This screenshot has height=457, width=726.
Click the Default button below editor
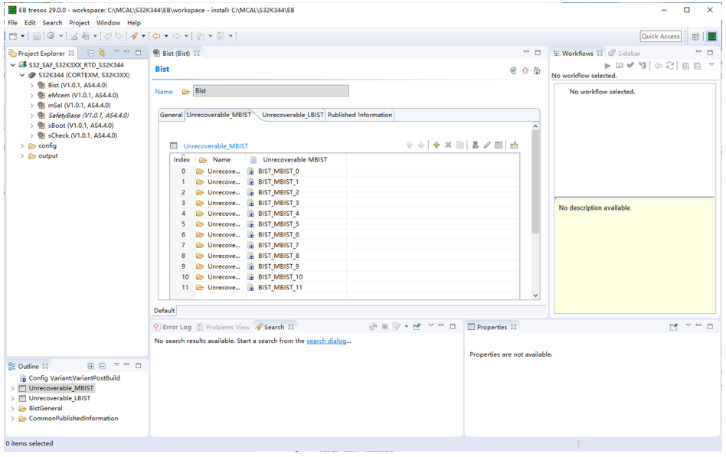pyautogui.click(x=165, y=311)
